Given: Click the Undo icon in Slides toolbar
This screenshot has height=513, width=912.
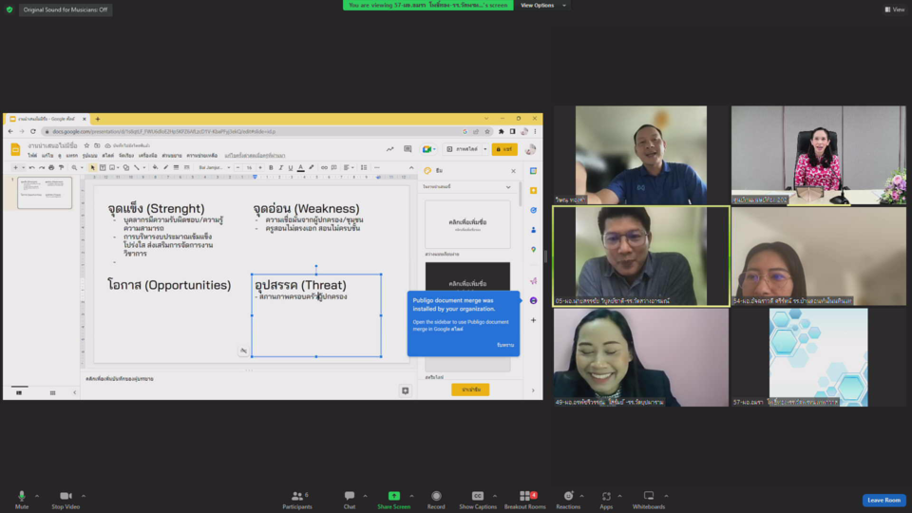Looking at the screenshot, I should pyautogui.click(x=32, y=167).
